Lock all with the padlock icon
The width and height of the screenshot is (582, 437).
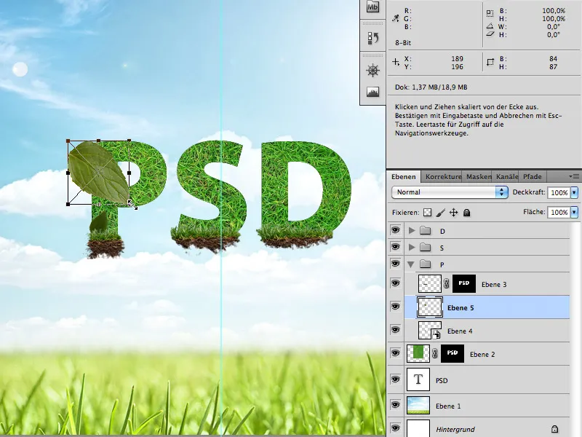[466, 212]
